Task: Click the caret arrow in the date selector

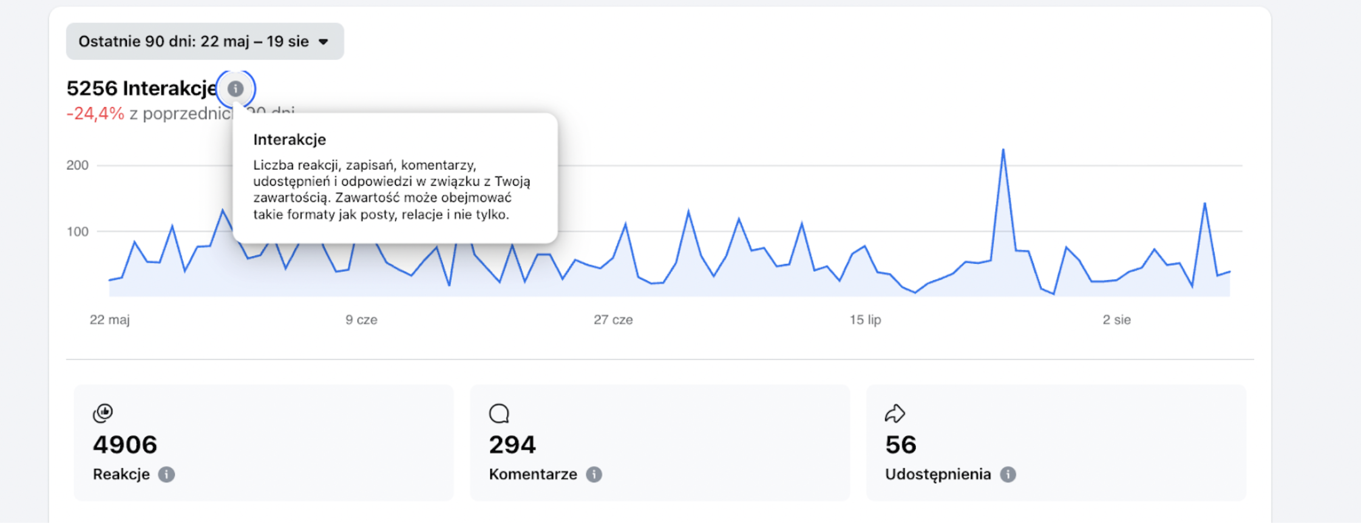Action: pyautogui.click(x=324, y=42)
